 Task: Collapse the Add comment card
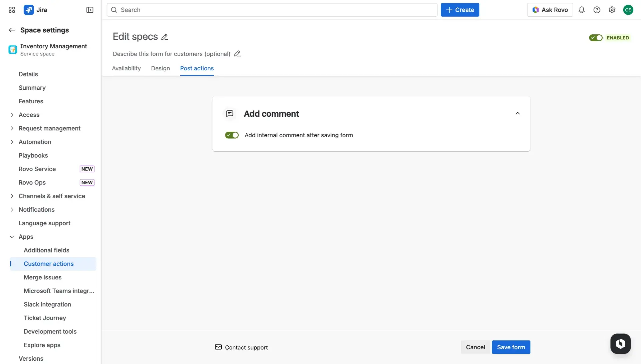click(517, 113)
